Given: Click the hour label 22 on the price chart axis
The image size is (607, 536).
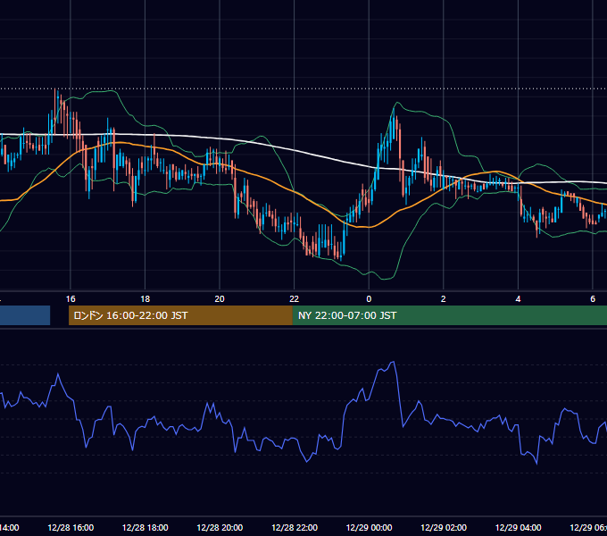Looking at the screenshot, I should tap(295, 299).
